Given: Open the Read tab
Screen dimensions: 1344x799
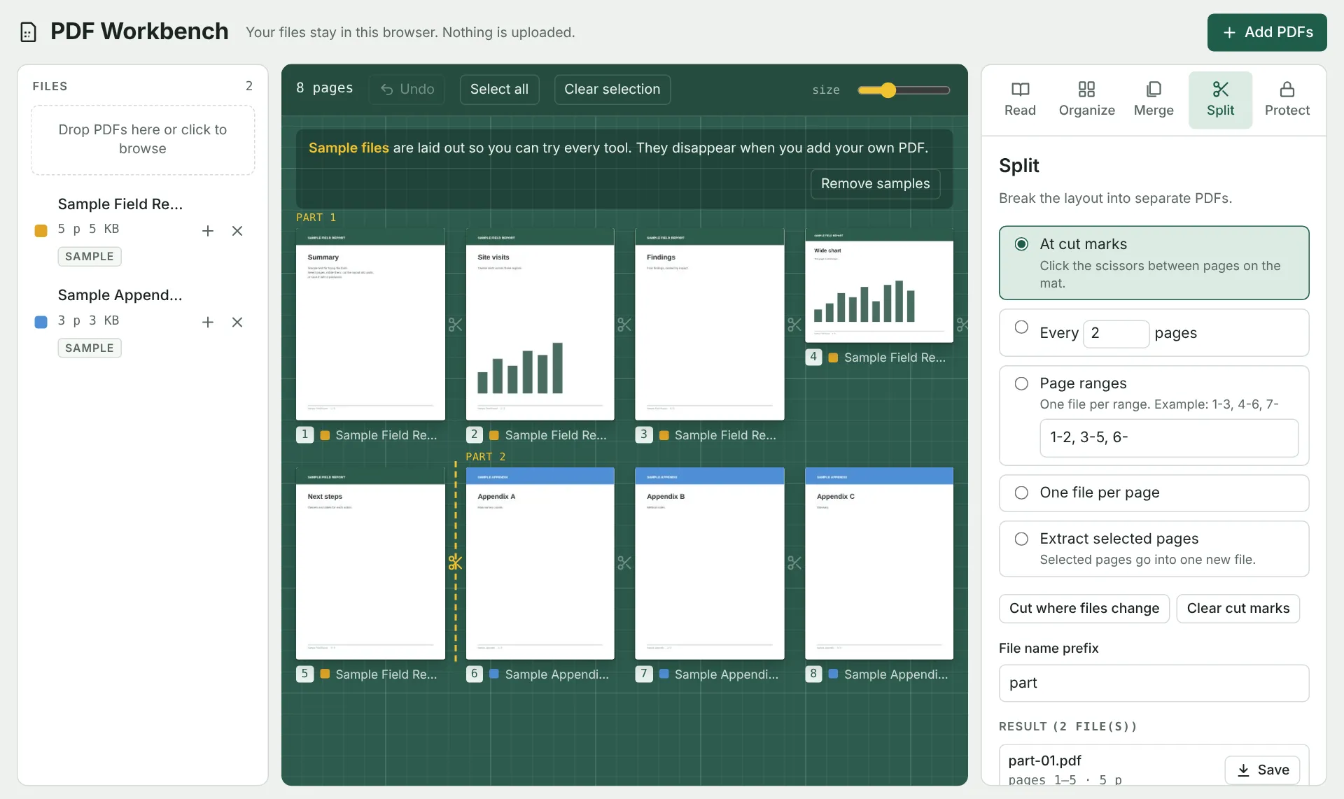Looking at the screenshot, I should [1020, 100].
